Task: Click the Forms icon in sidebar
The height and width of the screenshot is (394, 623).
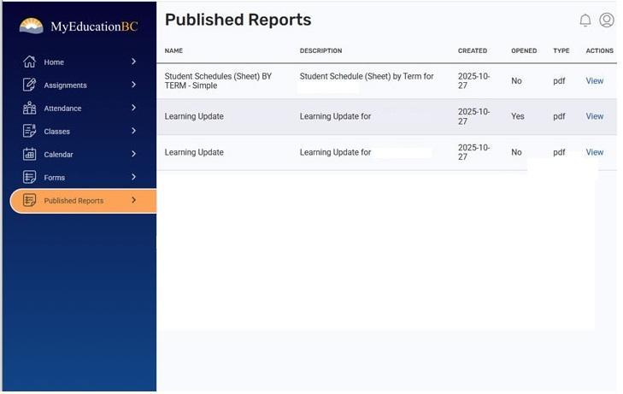Action: click(x=30, y=177)
